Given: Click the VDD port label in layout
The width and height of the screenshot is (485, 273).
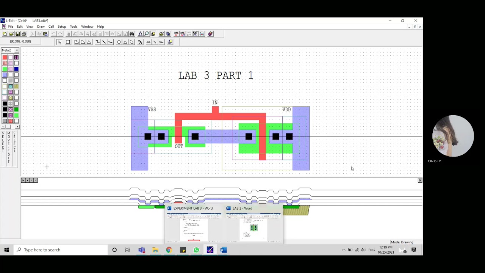Looking at the screenshot, I should coord(286,110).
